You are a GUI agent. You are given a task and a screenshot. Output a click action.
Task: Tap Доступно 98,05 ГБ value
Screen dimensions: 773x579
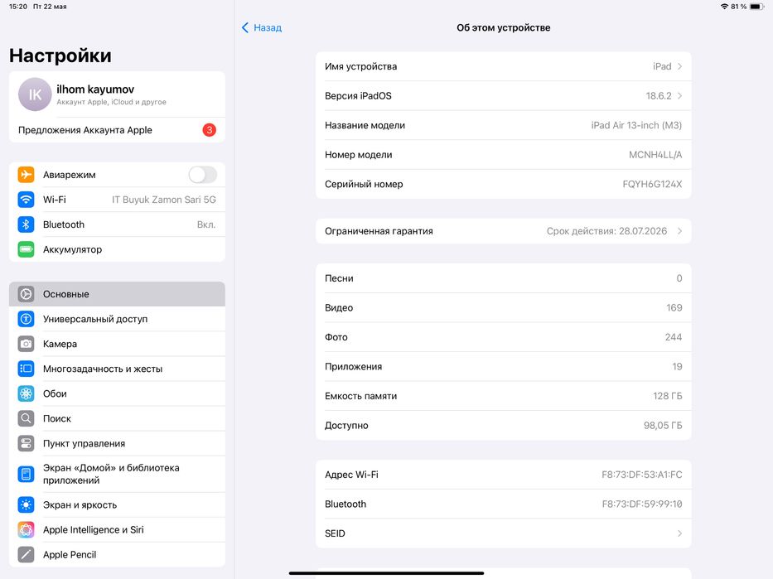(663, 425)
